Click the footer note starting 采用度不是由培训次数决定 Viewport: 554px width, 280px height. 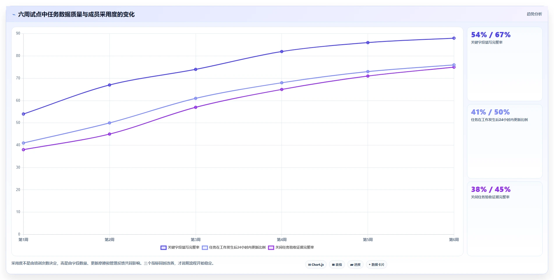pyautogui.click(x=113, y=263)
